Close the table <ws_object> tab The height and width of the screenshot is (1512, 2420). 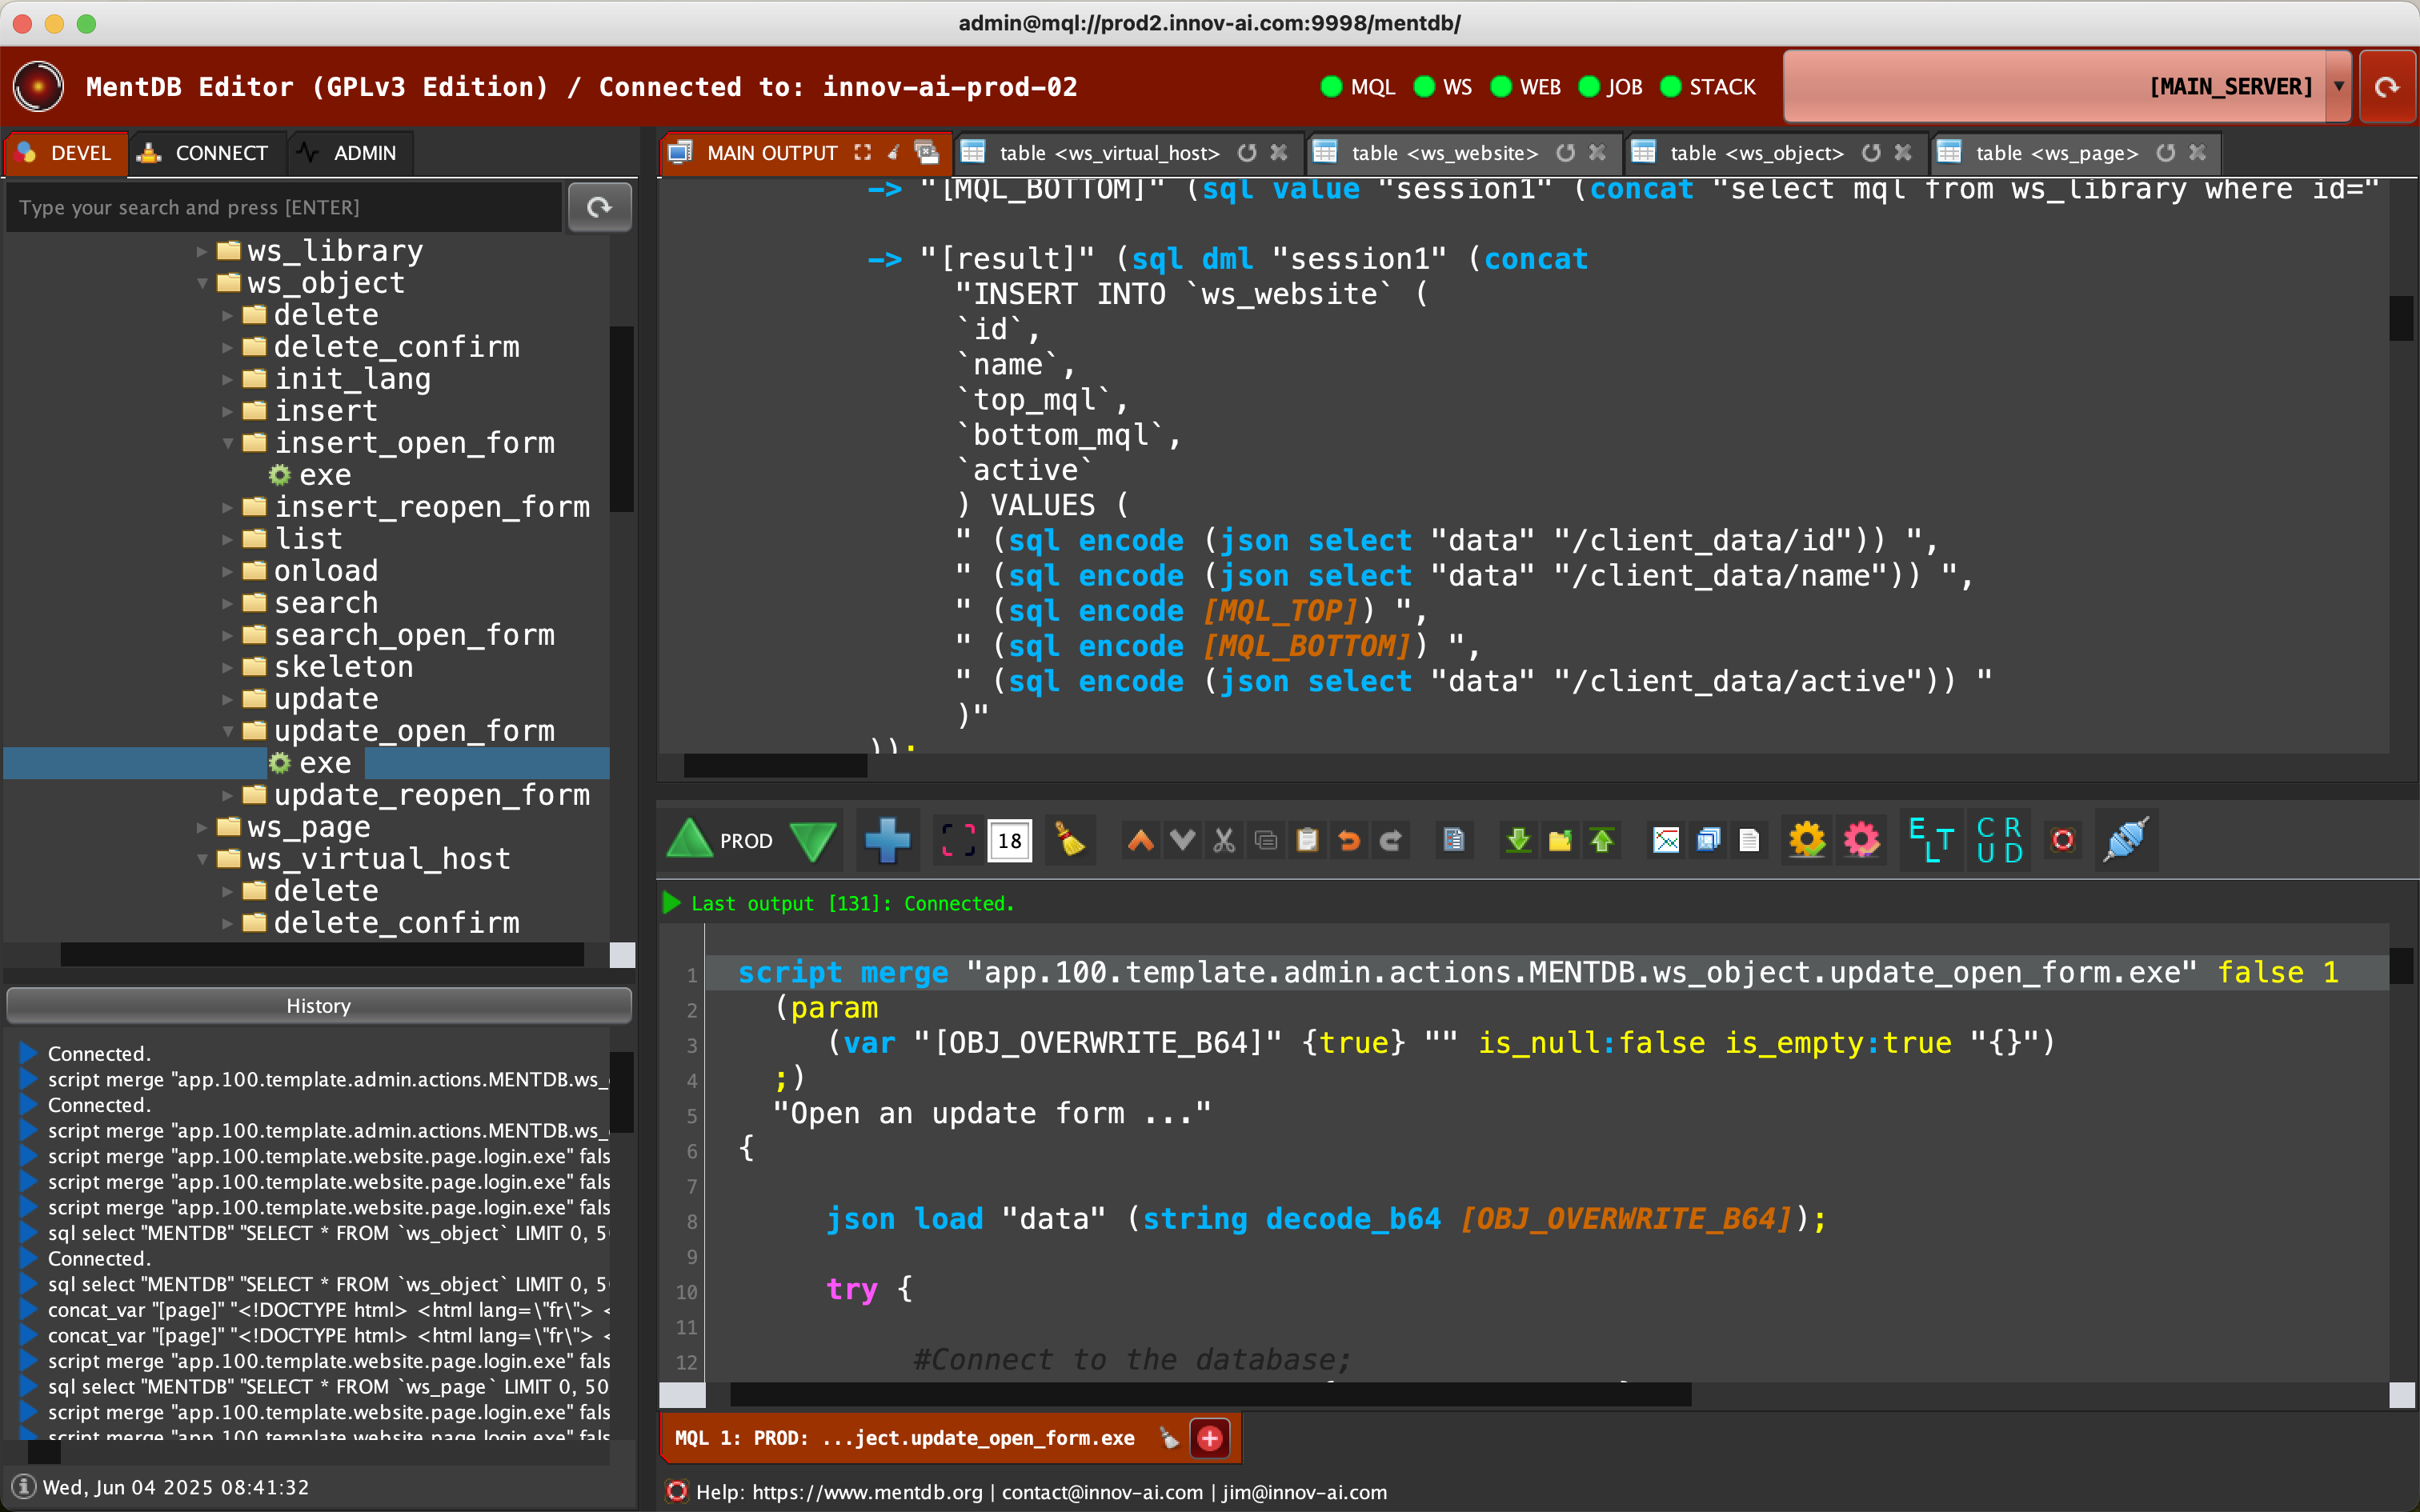pyautogui.click(x=1903, y=153)
